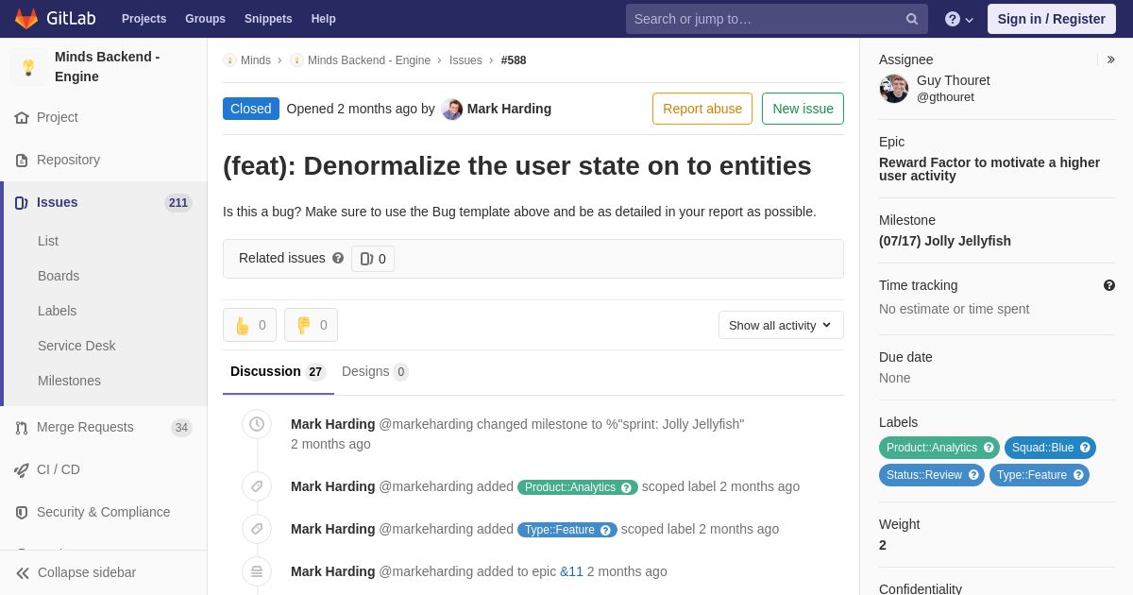Open the Help top menu item
Image resolution: width=1133 pixels, height=595 pixels.
click(x=324, y=19)
